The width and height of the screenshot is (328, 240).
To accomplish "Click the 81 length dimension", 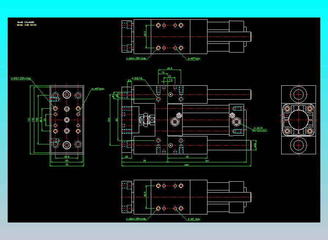I will pos(187,156).
